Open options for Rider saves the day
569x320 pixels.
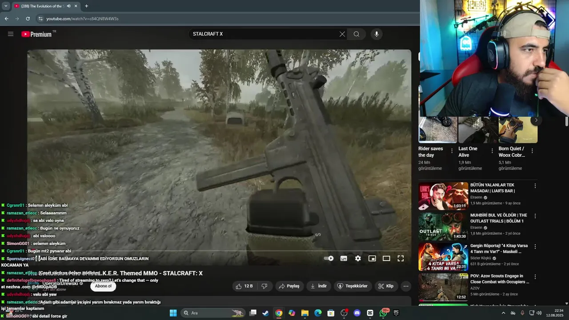452,151
